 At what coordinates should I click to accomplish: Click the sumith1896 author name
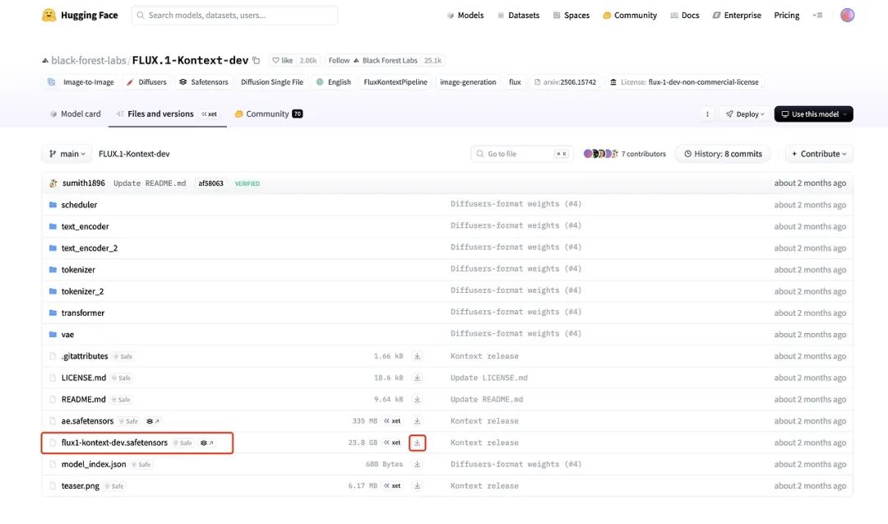(x=83, y=183)
